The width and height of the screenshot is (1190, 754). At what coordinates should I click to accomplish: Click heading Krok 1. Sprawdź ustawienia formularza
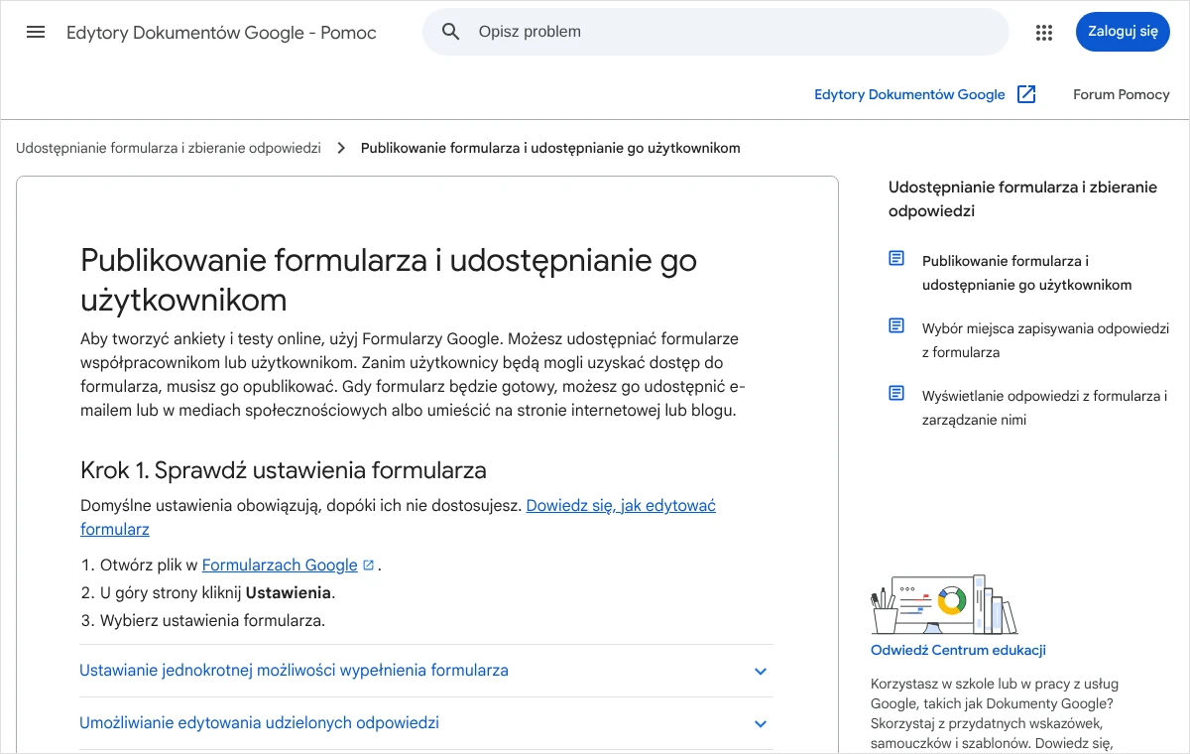click(284, 469)
